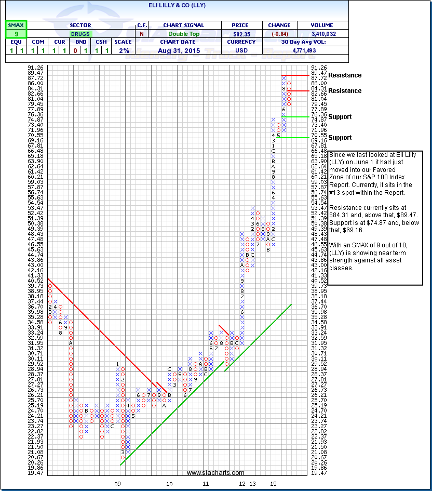The image size is (432, 491).
Task: Click the lower Support label at 69.16
Action: (341, 138)
